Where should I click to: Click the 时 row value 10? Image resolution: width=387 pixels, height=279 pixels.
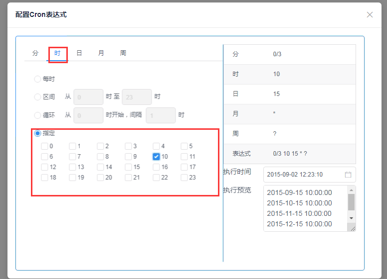[x=276, y=74]
